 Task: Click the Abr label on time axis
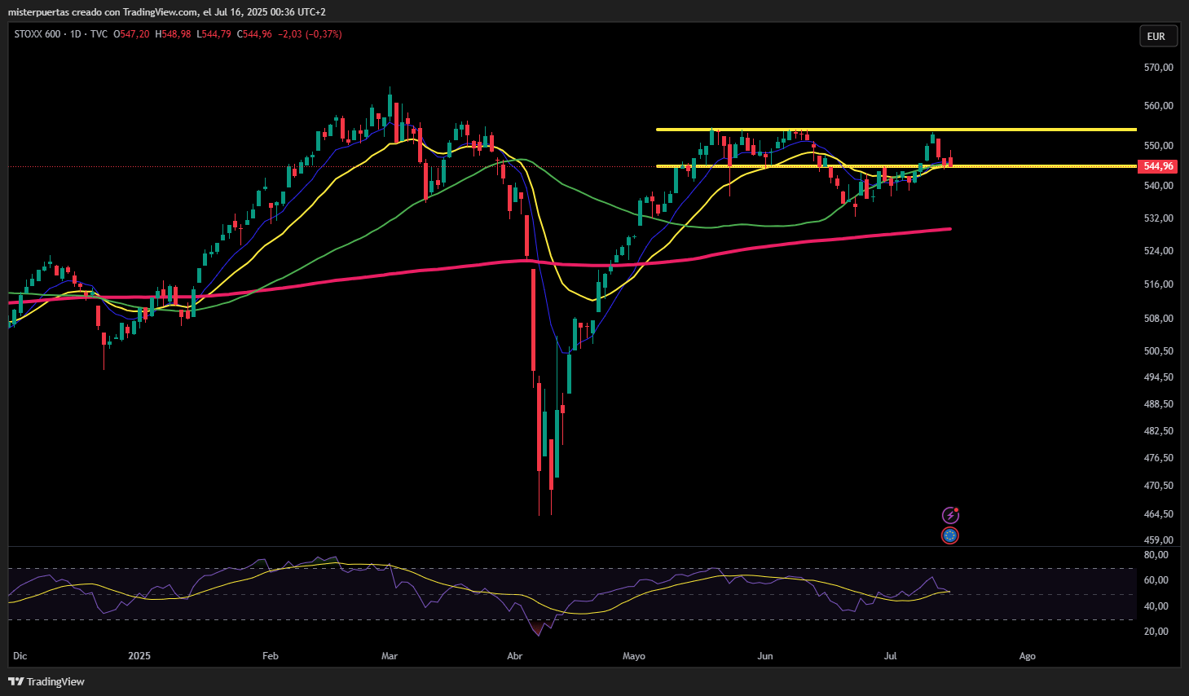[515, 656]
